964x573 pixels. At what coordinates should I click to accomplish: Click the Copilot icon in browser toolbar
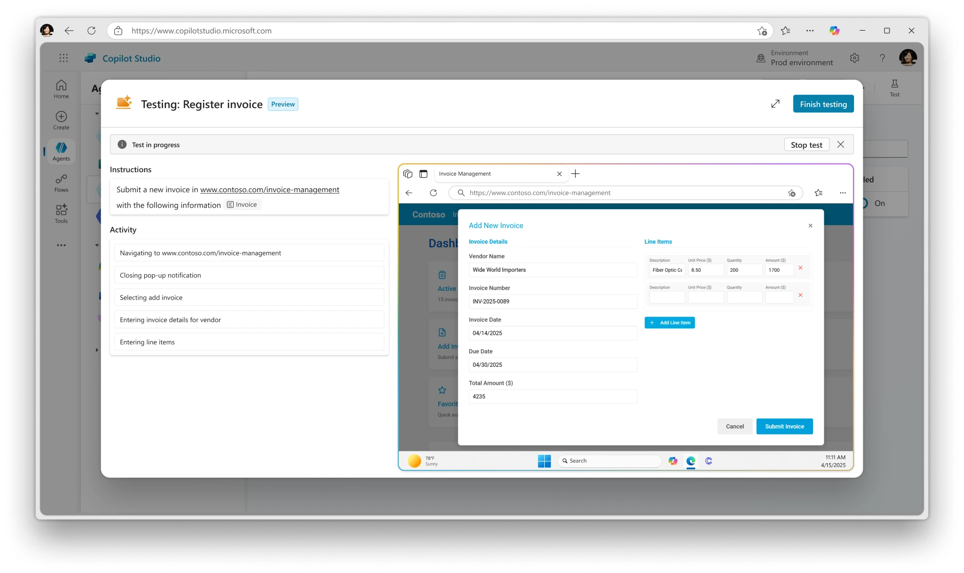pos(834,31)
